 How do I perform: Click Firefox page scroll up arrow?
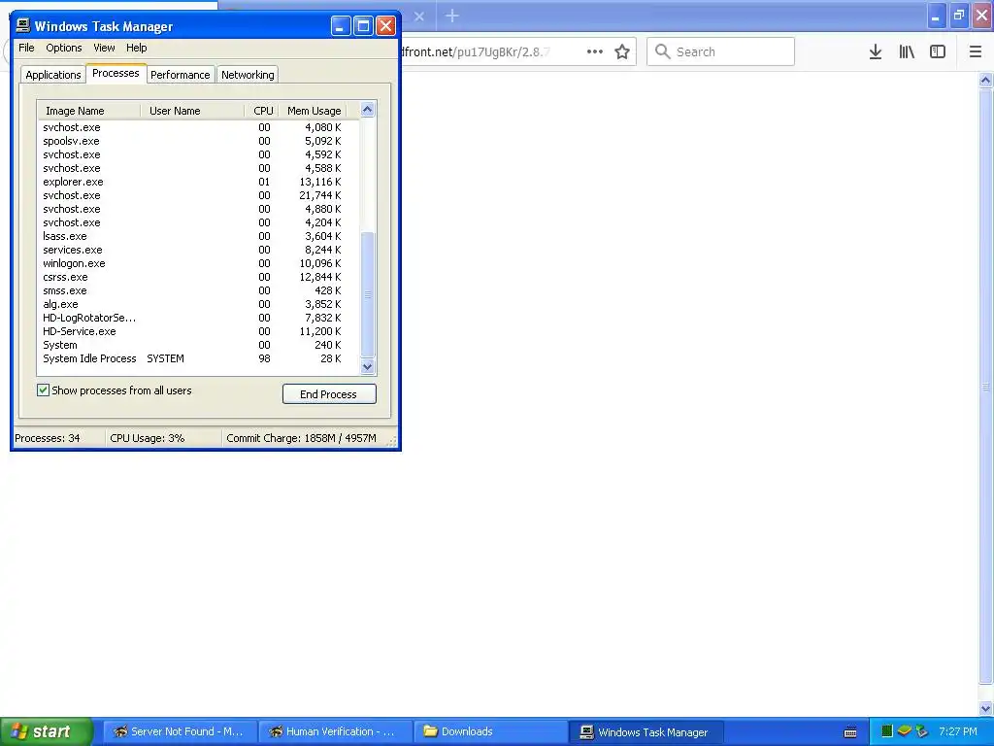[985, 80]
